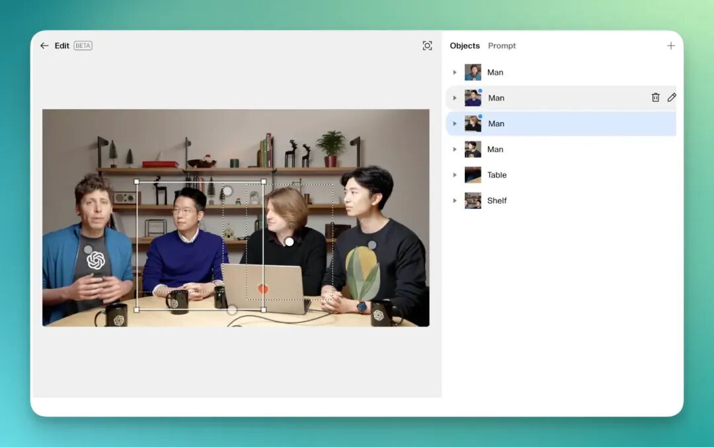714x447 pixels.
Task: Expand the Table object entry
Action: [x=454, y=175]
